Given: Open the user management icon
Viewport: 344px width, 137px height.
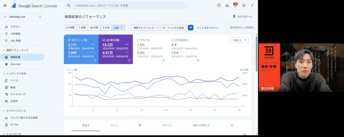Looking at the screenshot, I should [x=227, y=5].
